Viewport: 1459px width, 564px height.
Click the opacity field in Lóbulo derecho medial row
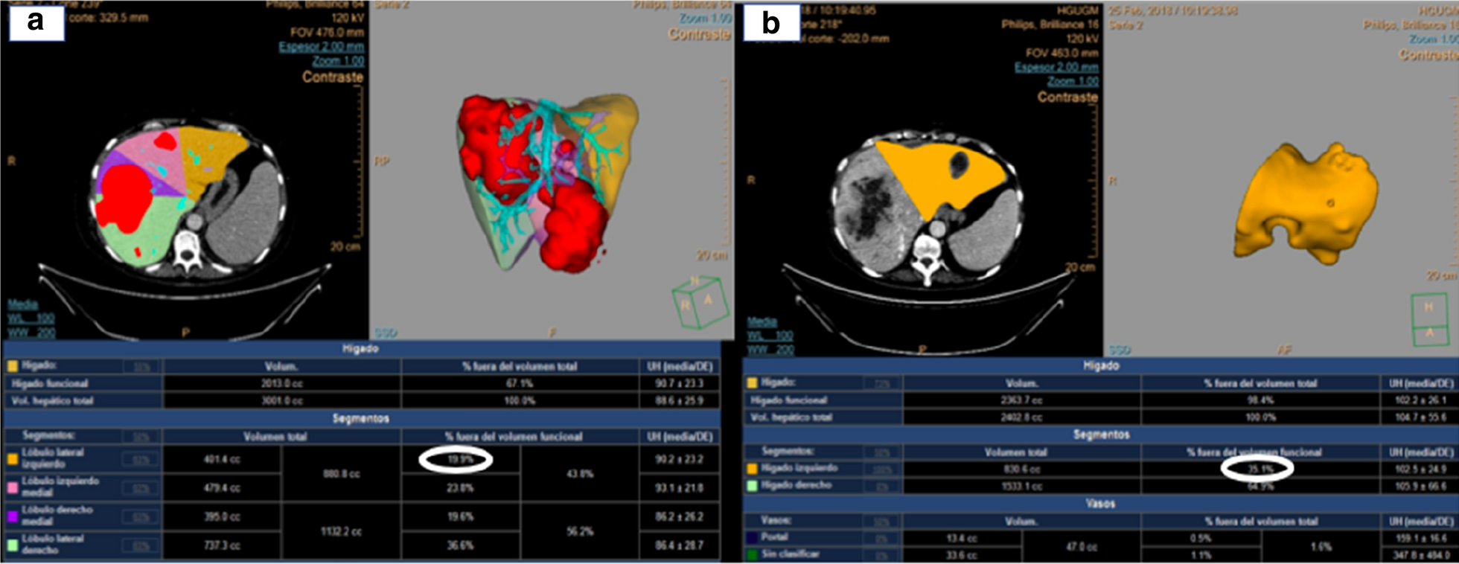pyautogui.click(x=140, y=517)
